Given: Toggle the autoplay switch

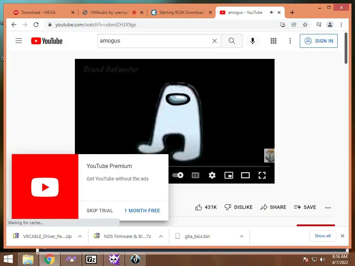Looking at the screenshot, I should pos(178,175).
